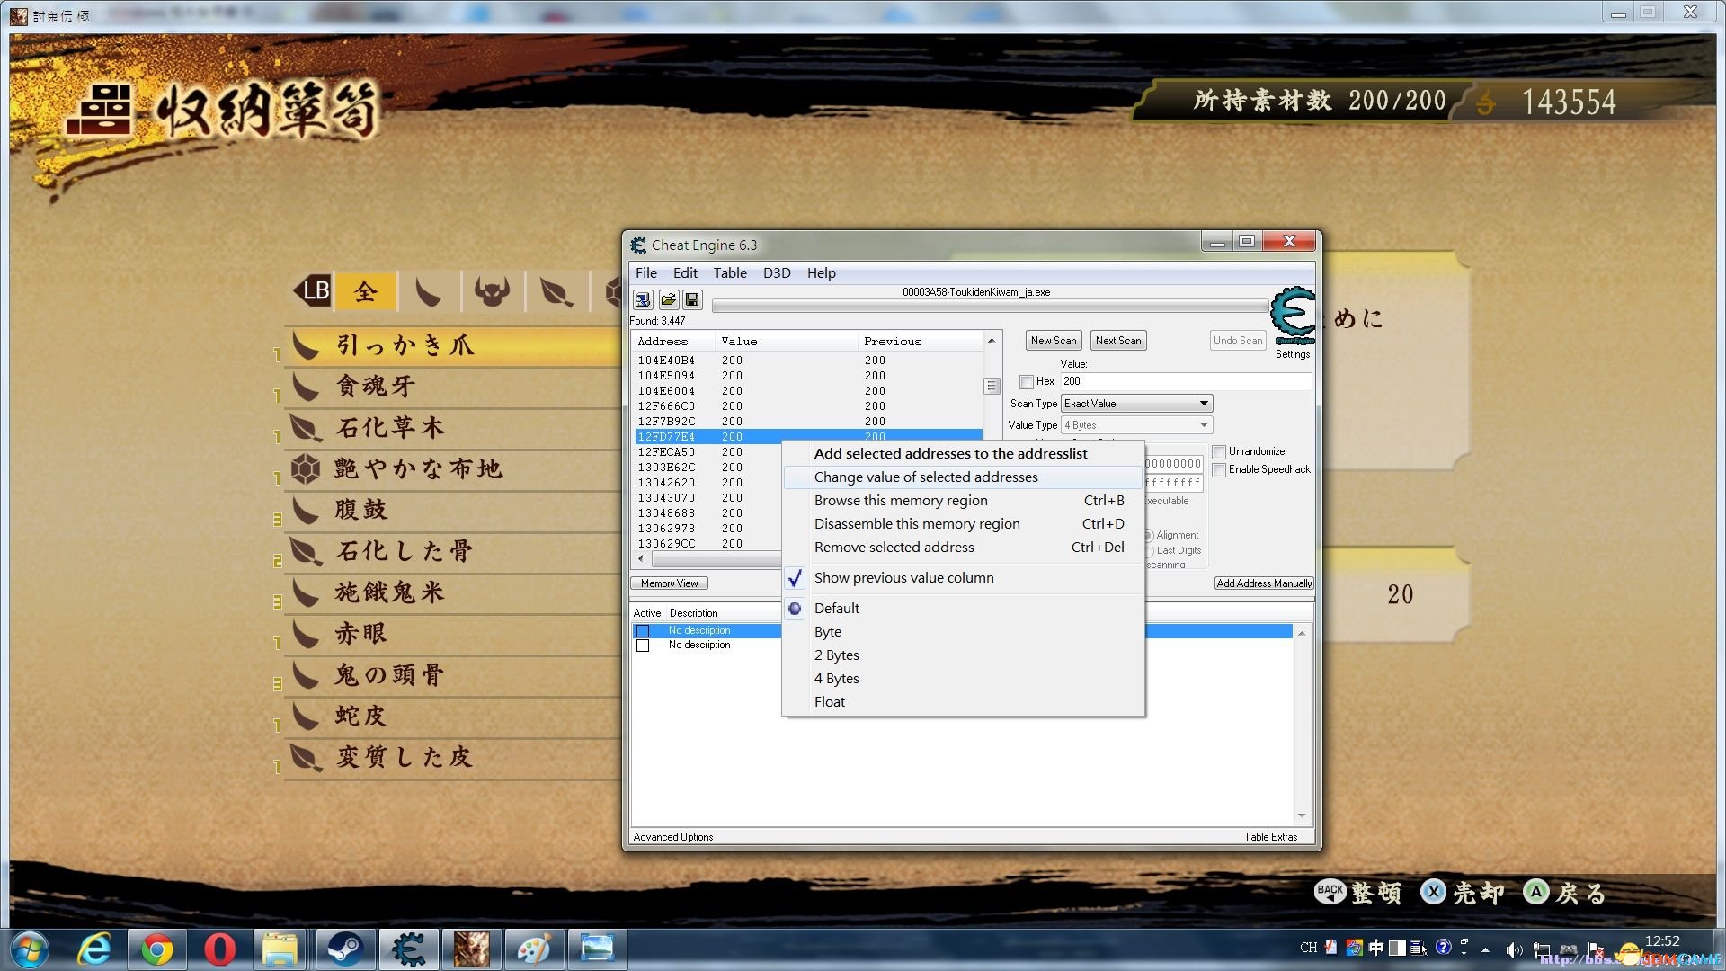1726x971 pixels.
Task: Choose Browse this memory region
Action: click(x=963, y=501)
